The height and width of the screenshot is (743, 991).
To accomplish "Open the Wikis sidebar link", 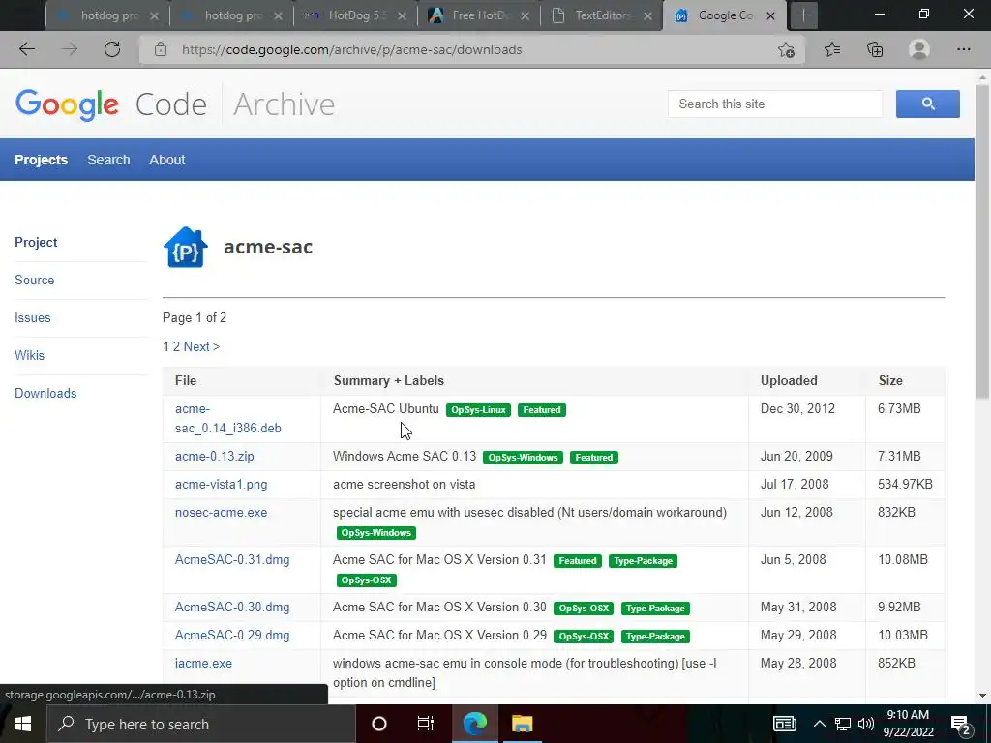I will pos(30,355).
